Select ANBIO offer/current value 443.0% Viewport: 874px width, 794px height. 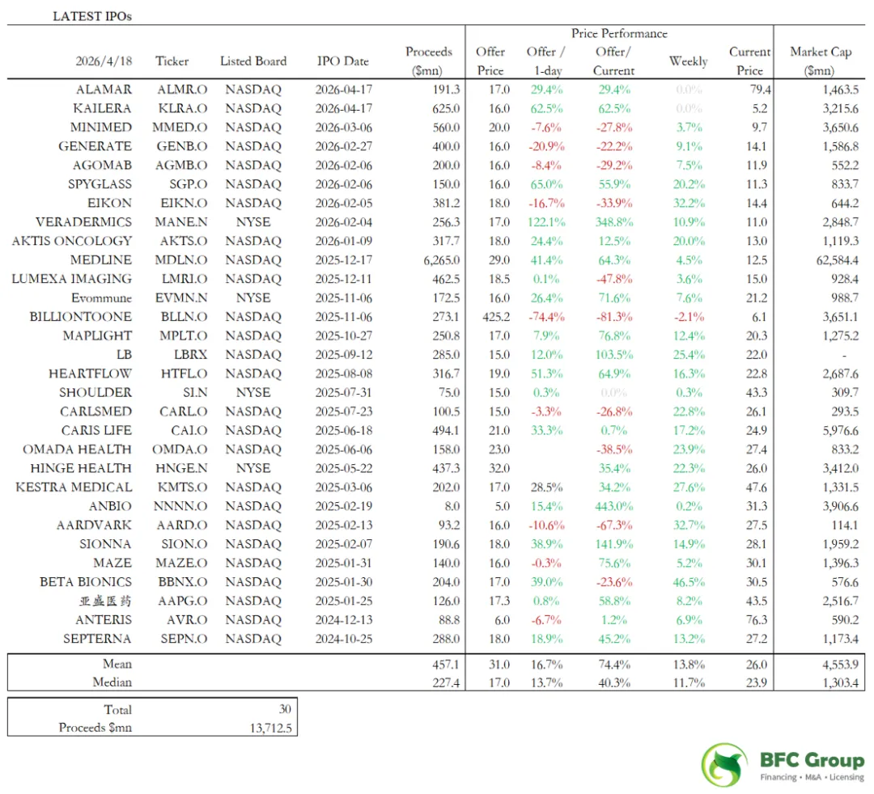[614, 506]
